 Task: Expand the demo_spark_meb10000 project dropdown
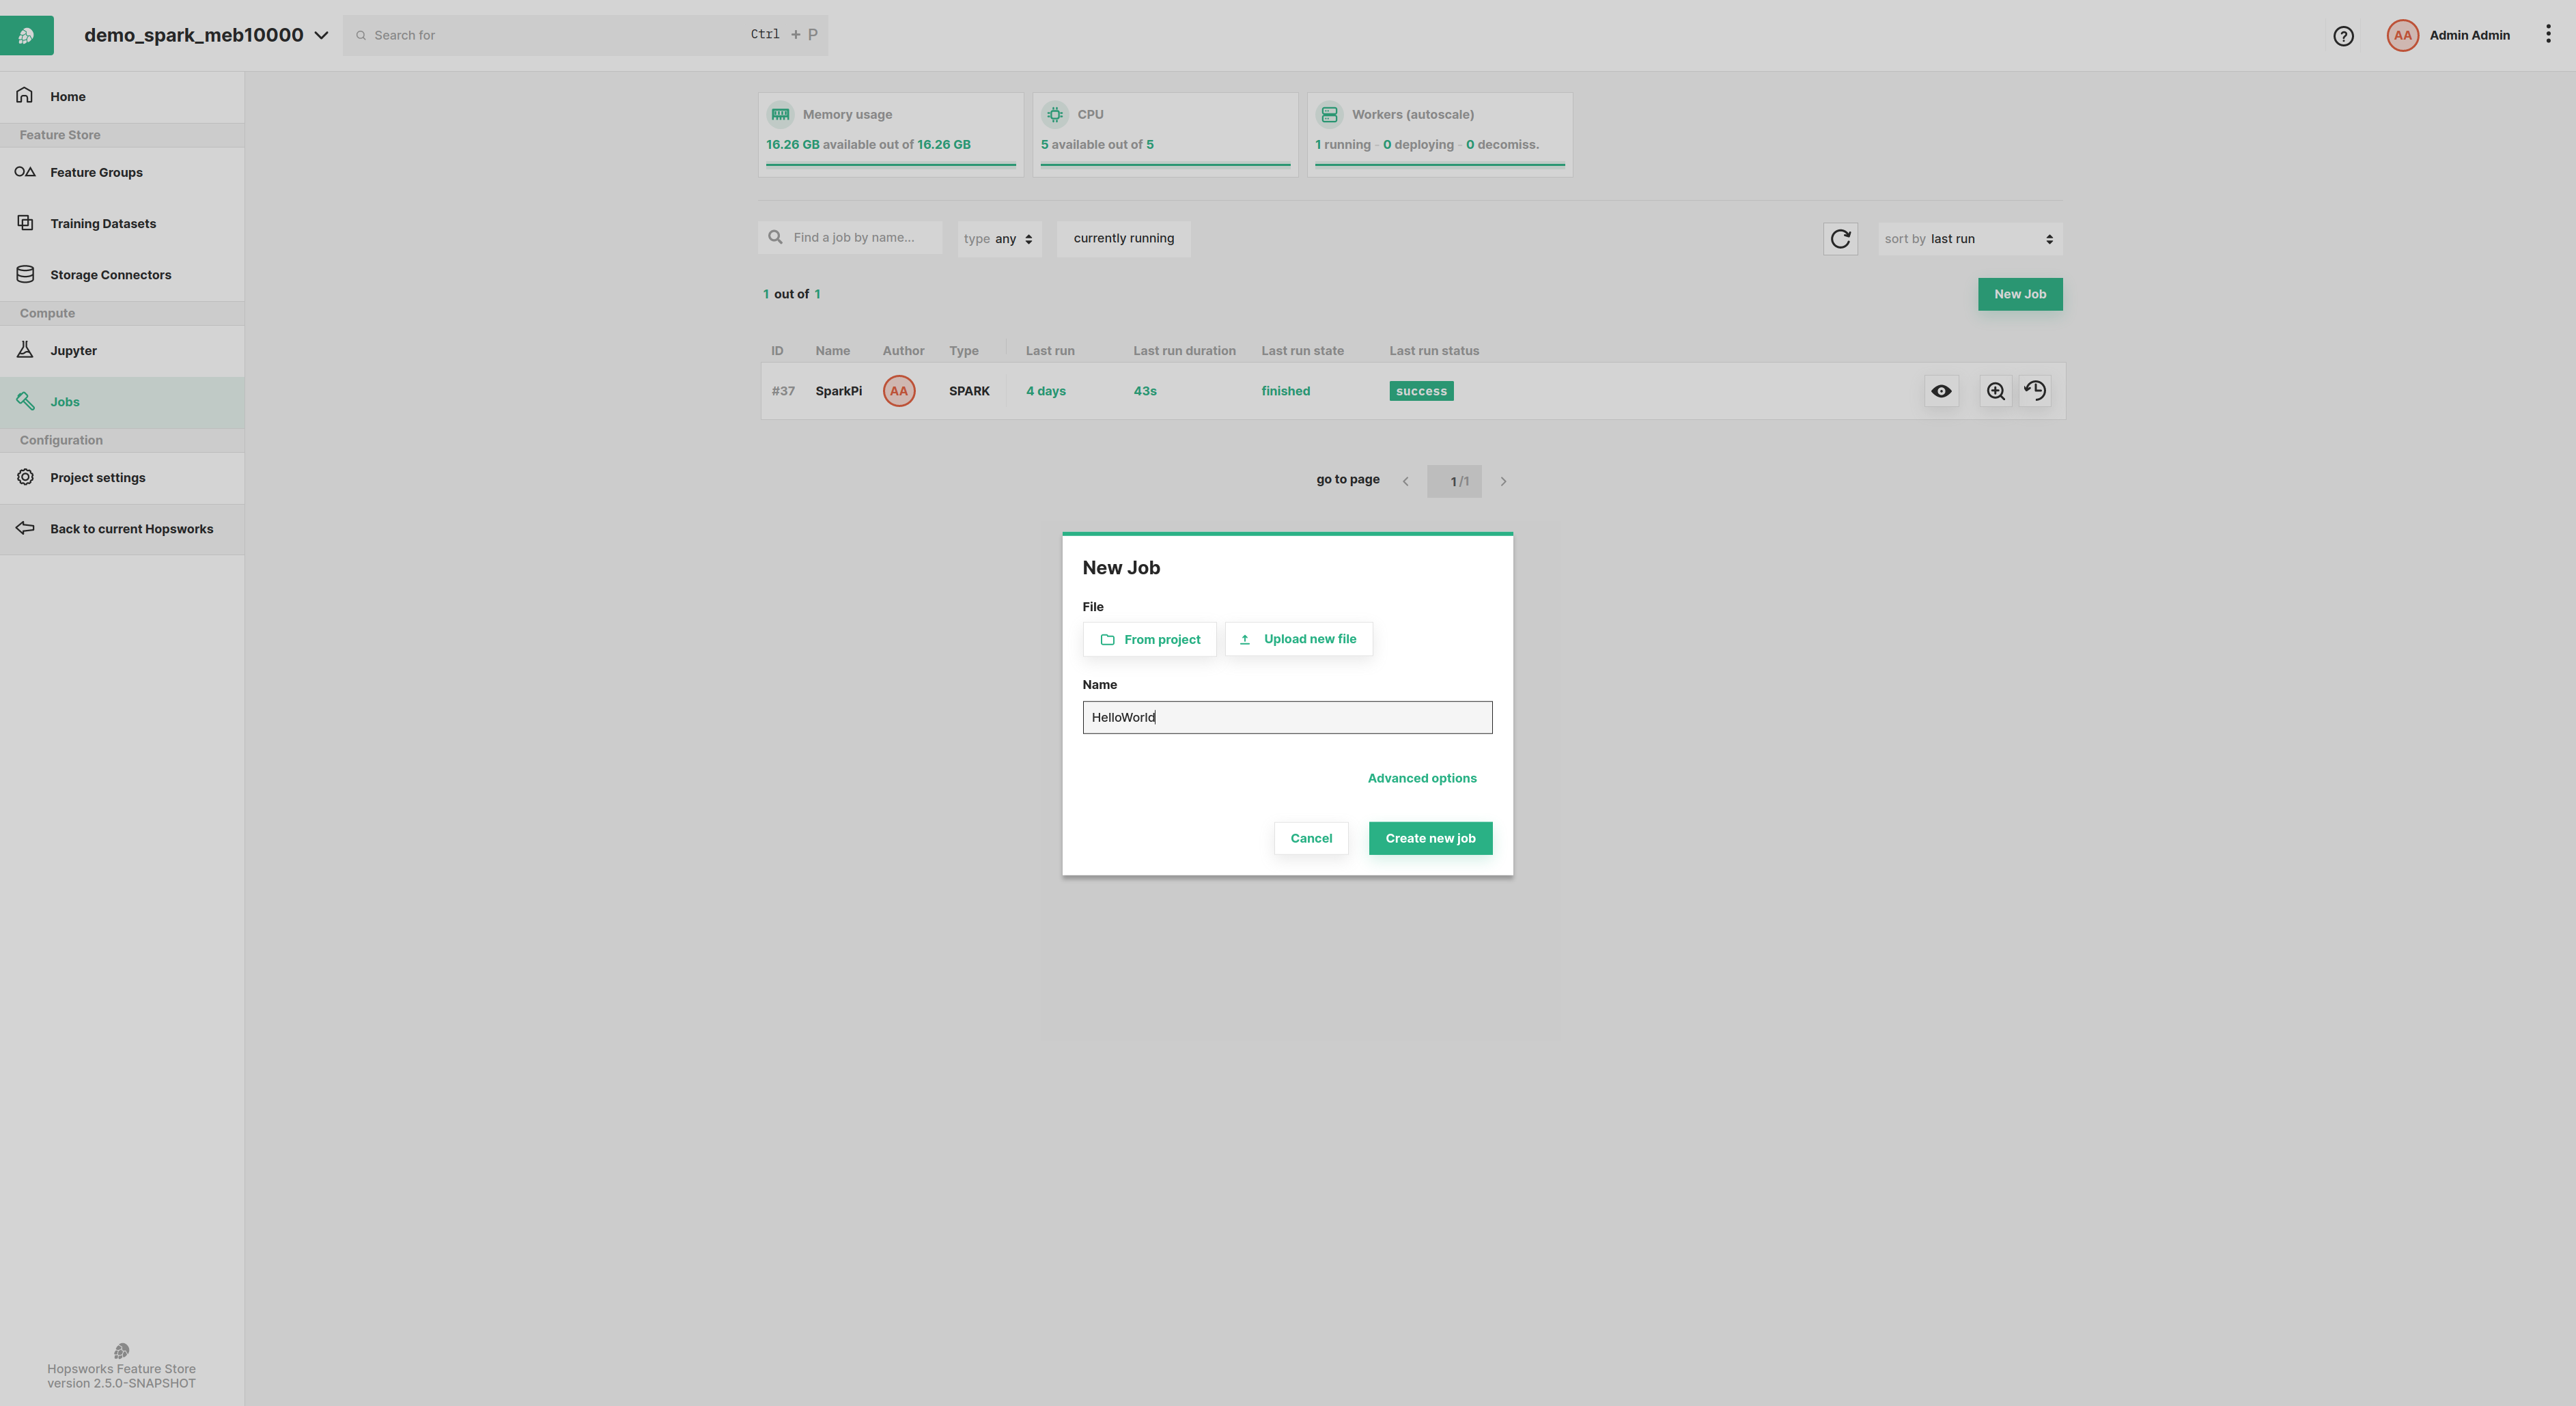(x=321, y=35)
